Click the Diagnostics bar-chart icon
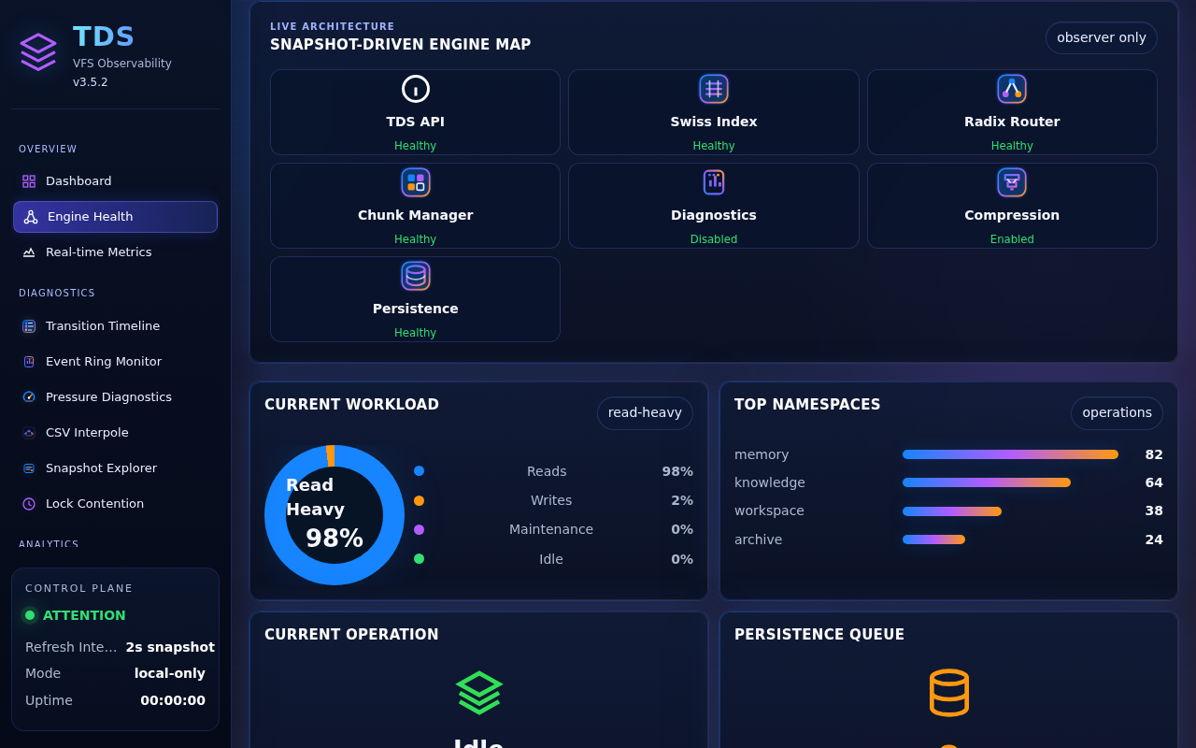The image size is (1196, 748). [x=714, y=182]
